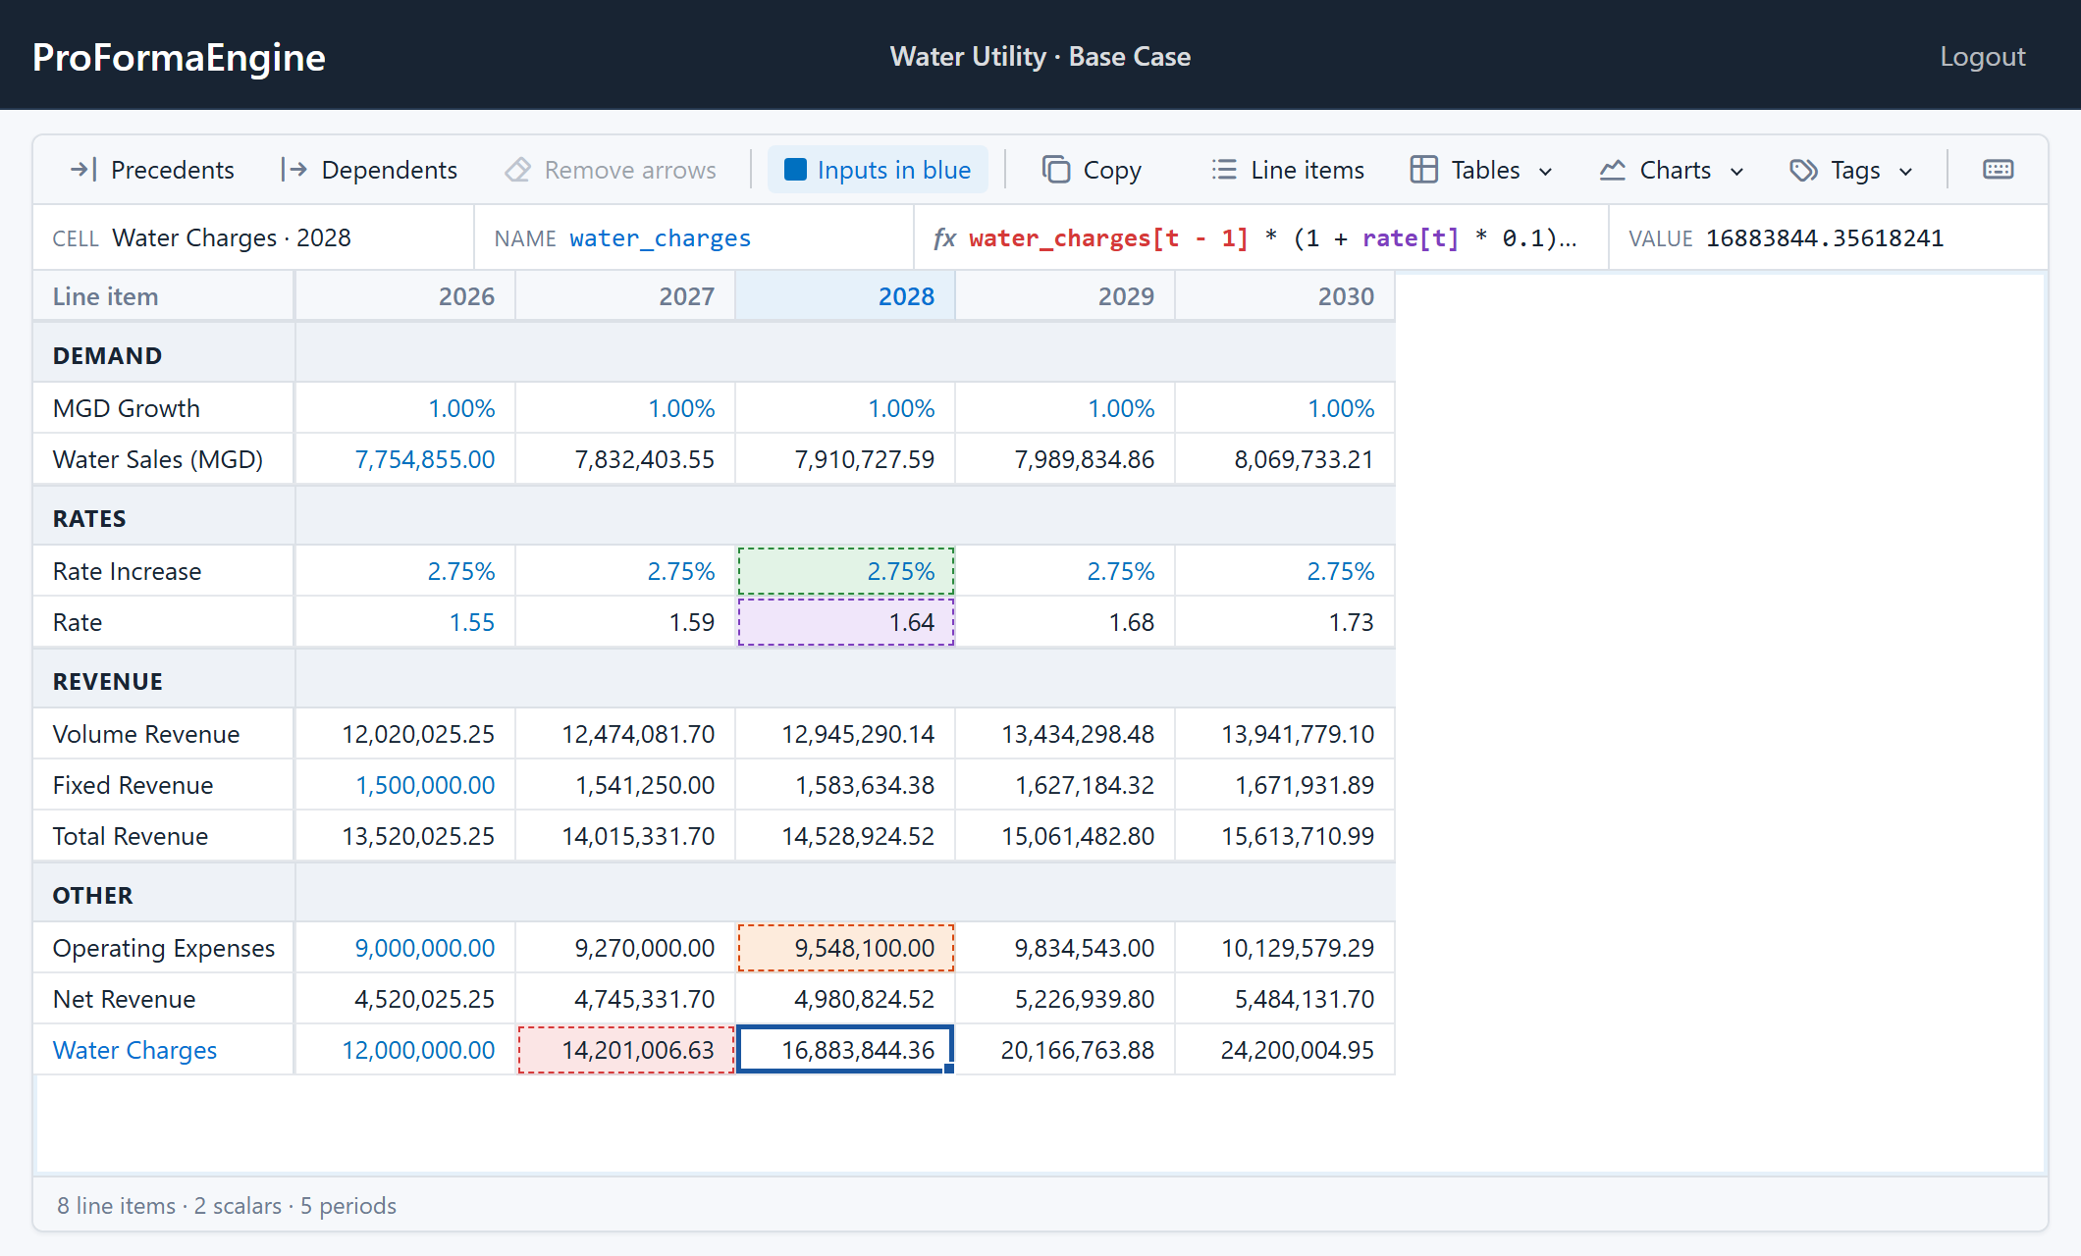The width and height of the screenshot is (2081, 1256).
Task: Select the green highlighted 2.75% cell
Action: tap(846, 571)
